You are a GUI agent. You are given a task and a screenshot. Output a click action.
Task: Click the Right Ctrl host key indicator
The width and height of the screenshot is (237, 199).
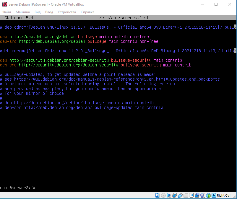click(x=224, y=195)
